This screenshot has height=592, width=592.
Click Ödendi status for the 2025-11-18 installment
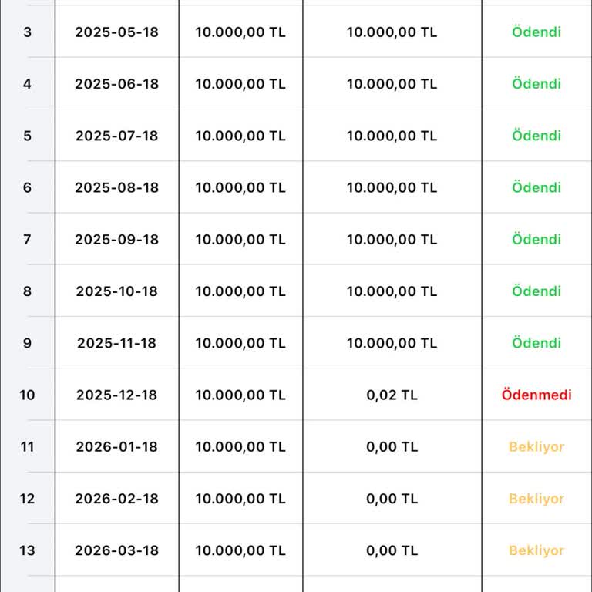click(x=536, y=343)
